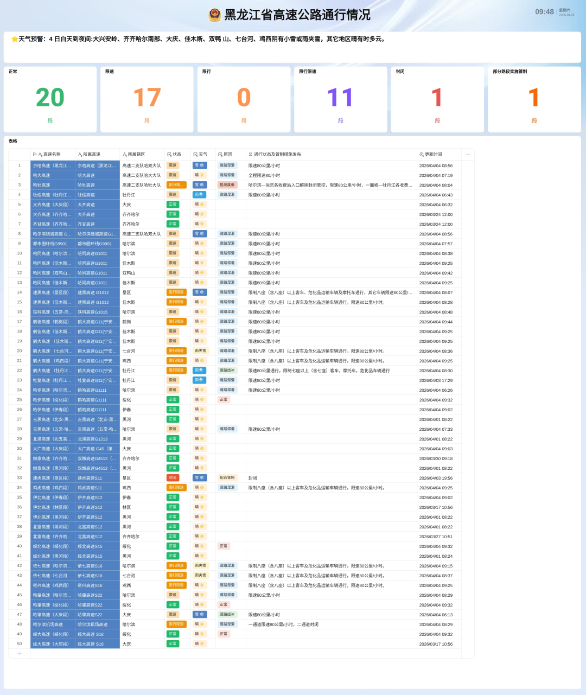
Task: Click the police badge emblem beside the title
Action: 215,15
